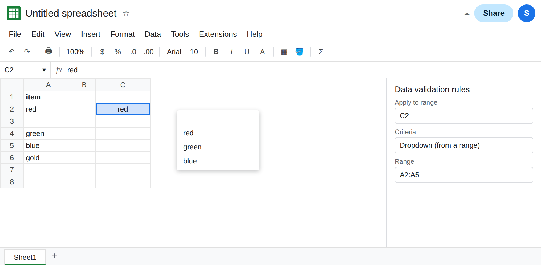This screenshot has height=265, width=541.
Task: Open the Arial font dropdown
Action: coord(174,52)
